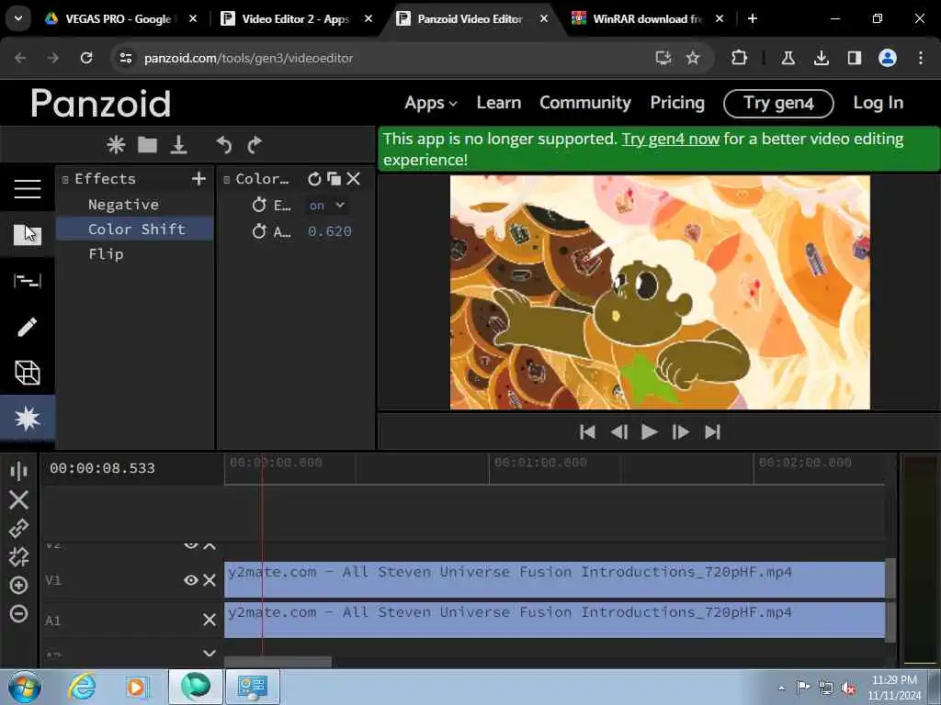Delete selected clip with timeline X tool
This screenshot has height=705, width=941.
18,499
